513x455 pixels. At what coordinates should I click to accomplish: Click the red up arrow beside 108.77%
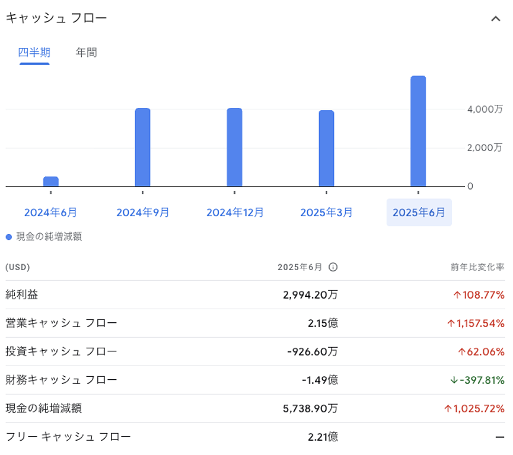(457, 295)
